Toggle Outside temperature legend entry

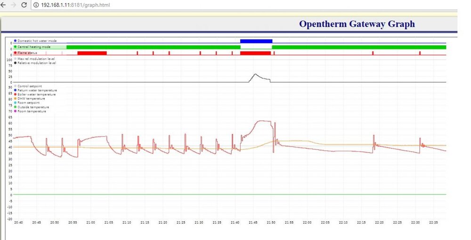[x=32, y=107]
